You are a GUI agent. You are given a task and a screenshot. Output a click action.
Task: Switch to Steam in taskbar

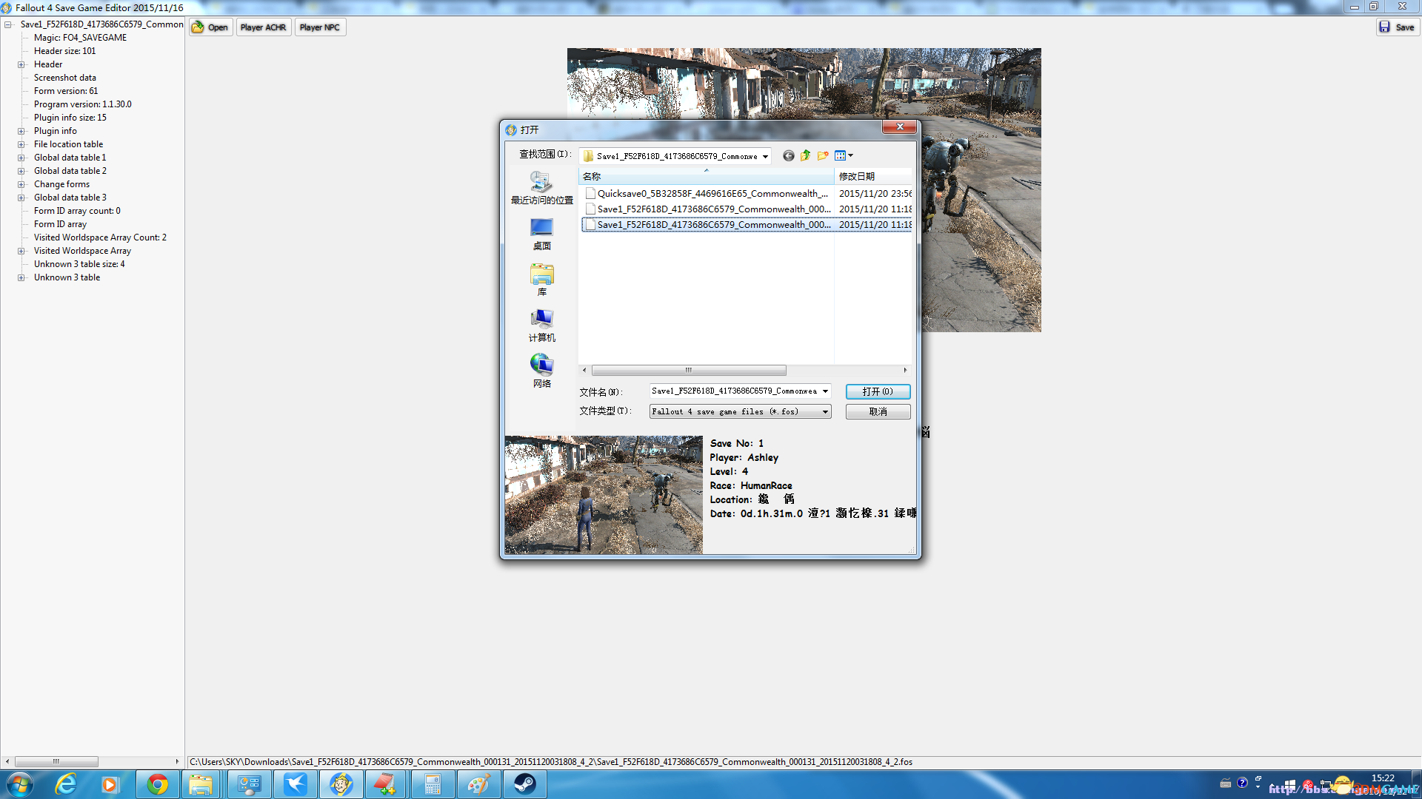(x=524, y=784)
